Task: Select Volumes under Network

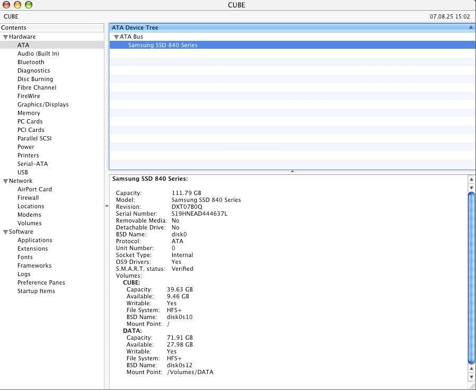Action: (30, 224)
